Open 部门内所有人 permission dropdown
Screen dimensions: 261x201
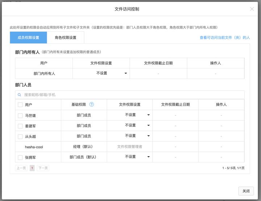112,73
